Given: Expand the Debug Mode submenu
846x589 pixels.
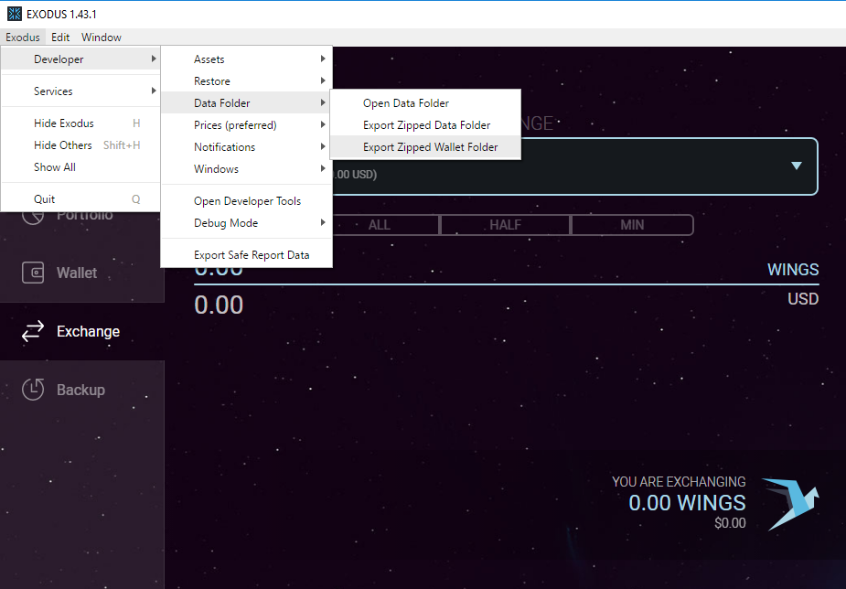Looking at the screenshot, I should (247, 223).
